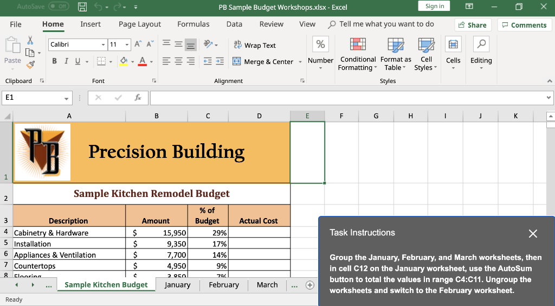The image size is (555, 306).
Task: Switch to the Data tab
Action: tap(234, 24)
